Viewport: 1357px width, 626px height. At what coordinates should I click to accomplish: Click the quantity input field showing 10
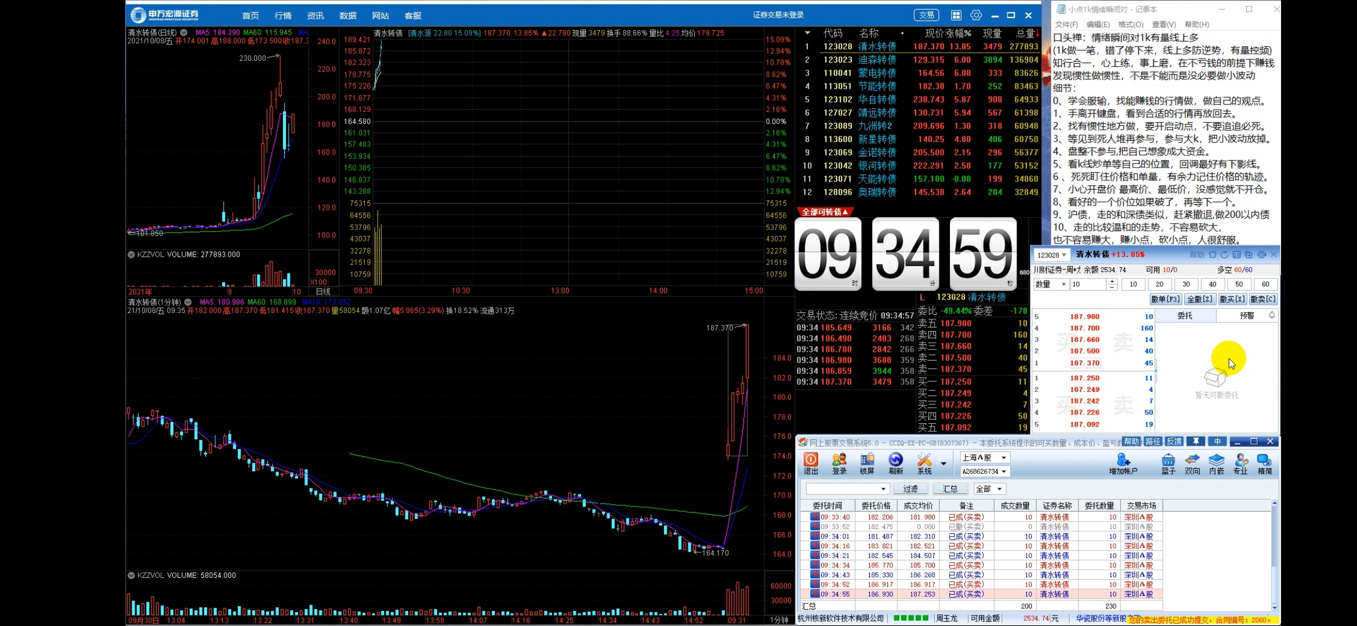pos(1088,285)
